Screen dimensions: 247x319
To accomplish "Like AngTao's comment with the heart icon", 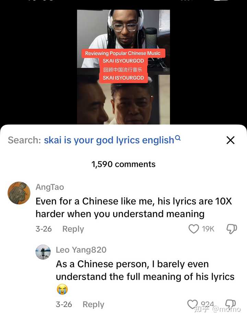I will click(x=194, y=229).
